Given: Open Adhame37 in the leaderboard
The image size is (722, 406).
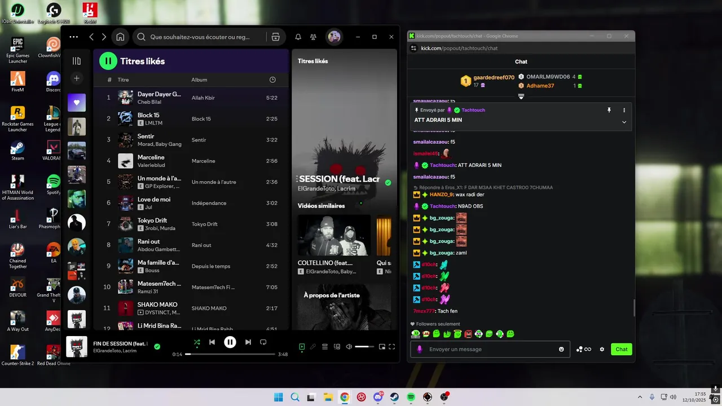Looking at the screenshot, I should [x=540, y=86].
